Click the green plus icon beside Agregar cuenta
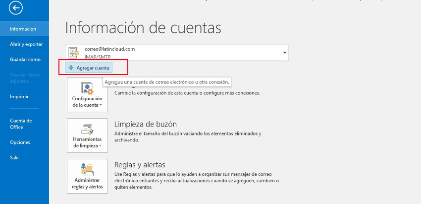 coord(71,68)
